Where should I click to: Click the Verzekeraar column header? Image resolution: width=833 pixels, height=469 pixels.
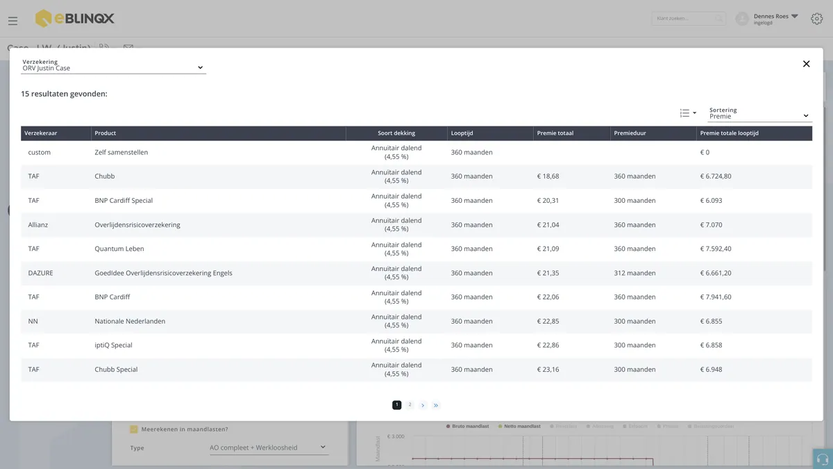56,133
